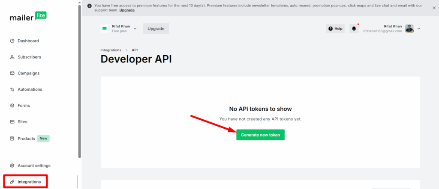Click the Subscribers person icon
The width and height of the screenshot is (439, 189).
(12, 57)
